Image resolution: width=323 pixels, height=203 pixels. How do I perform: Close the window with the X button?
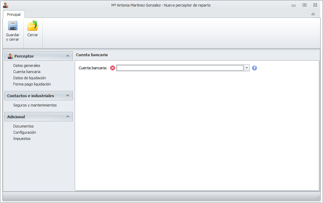[x=315, y=5]
